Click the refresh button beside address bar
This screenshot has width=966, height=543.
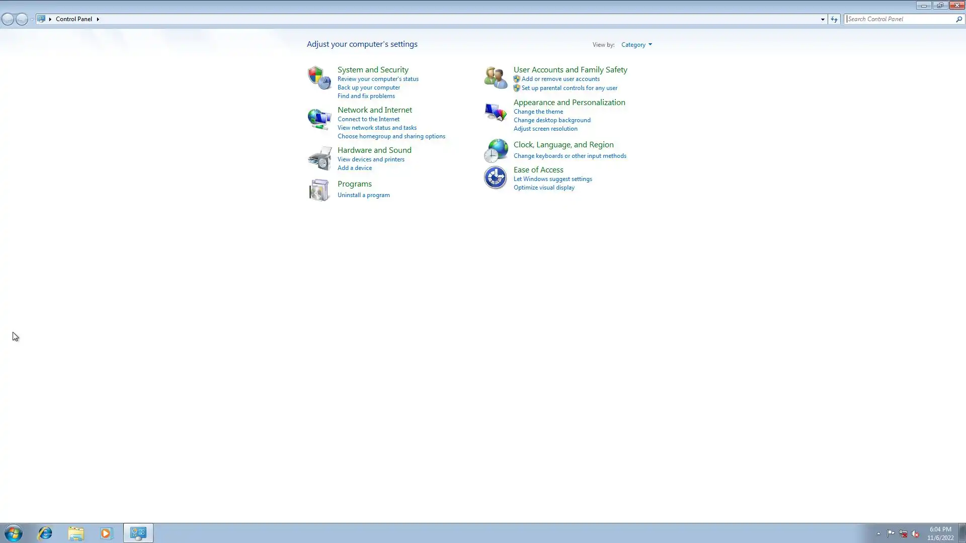(x=834, y=19)
